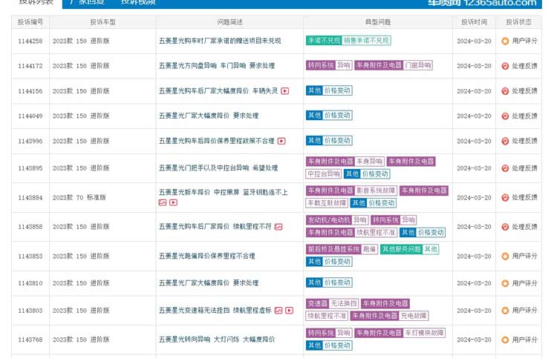Open complaint 五菱星光转向异响 大灯闪烁 大幅度降价
This screenshot has width=557, height=358.
pos(216,339)
